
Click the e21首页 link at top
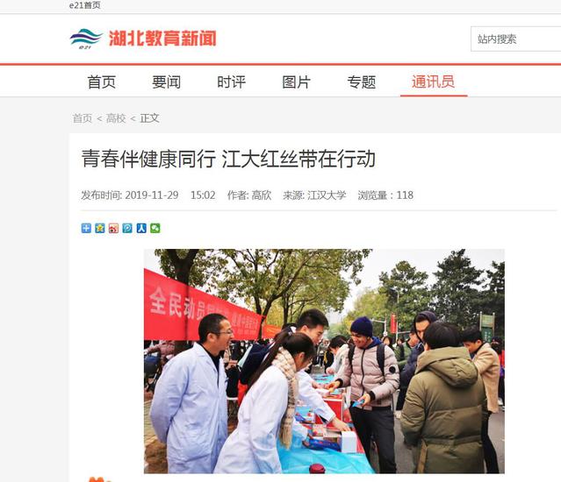click(x=85, y=5)
